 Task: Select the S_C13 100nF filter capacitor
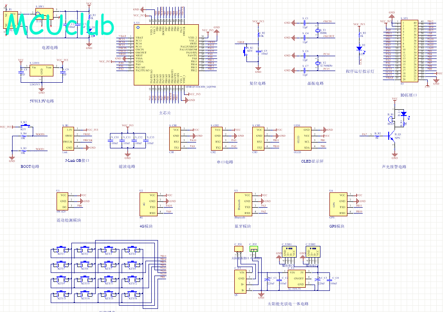(146, 140)
